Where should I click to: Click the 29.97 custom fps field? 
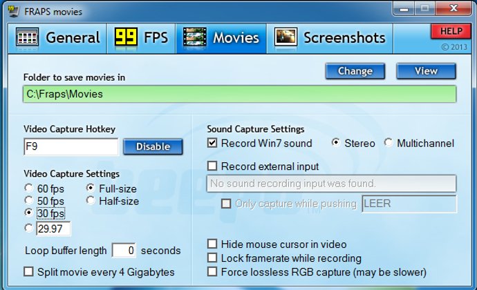click(53, 229)
